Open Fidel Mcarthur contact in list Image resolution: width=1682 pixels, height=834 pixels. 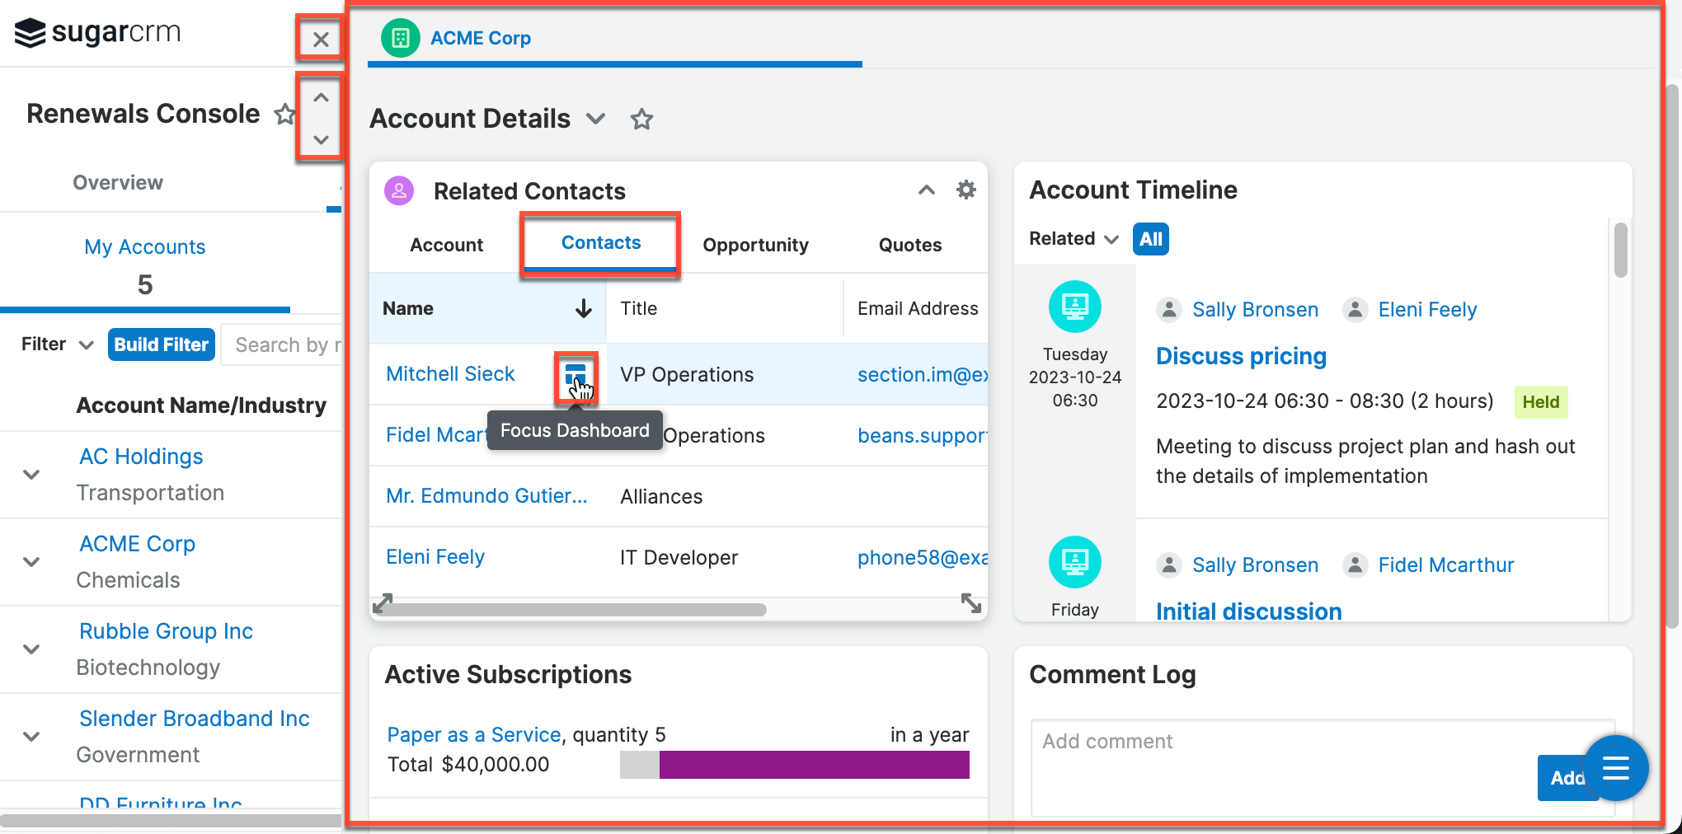click(436, 435)
